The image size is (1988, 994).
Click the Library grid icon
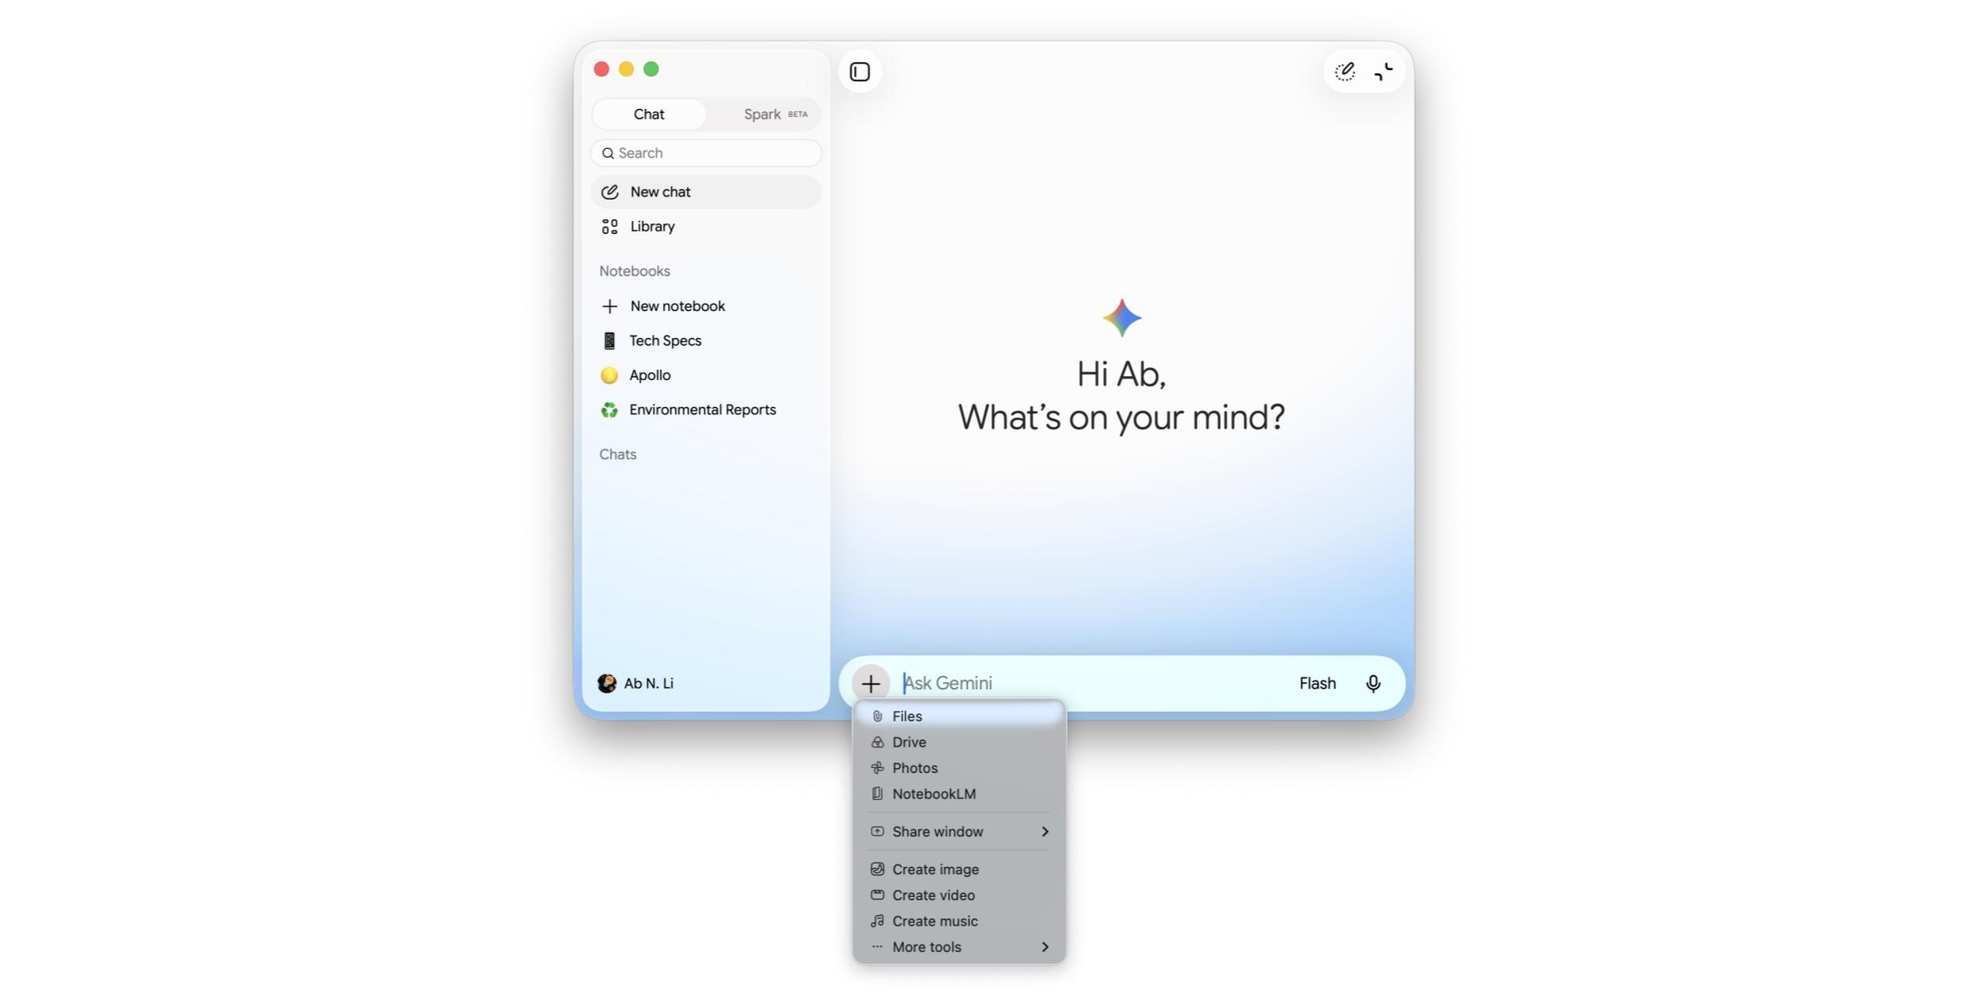(610, 227)
